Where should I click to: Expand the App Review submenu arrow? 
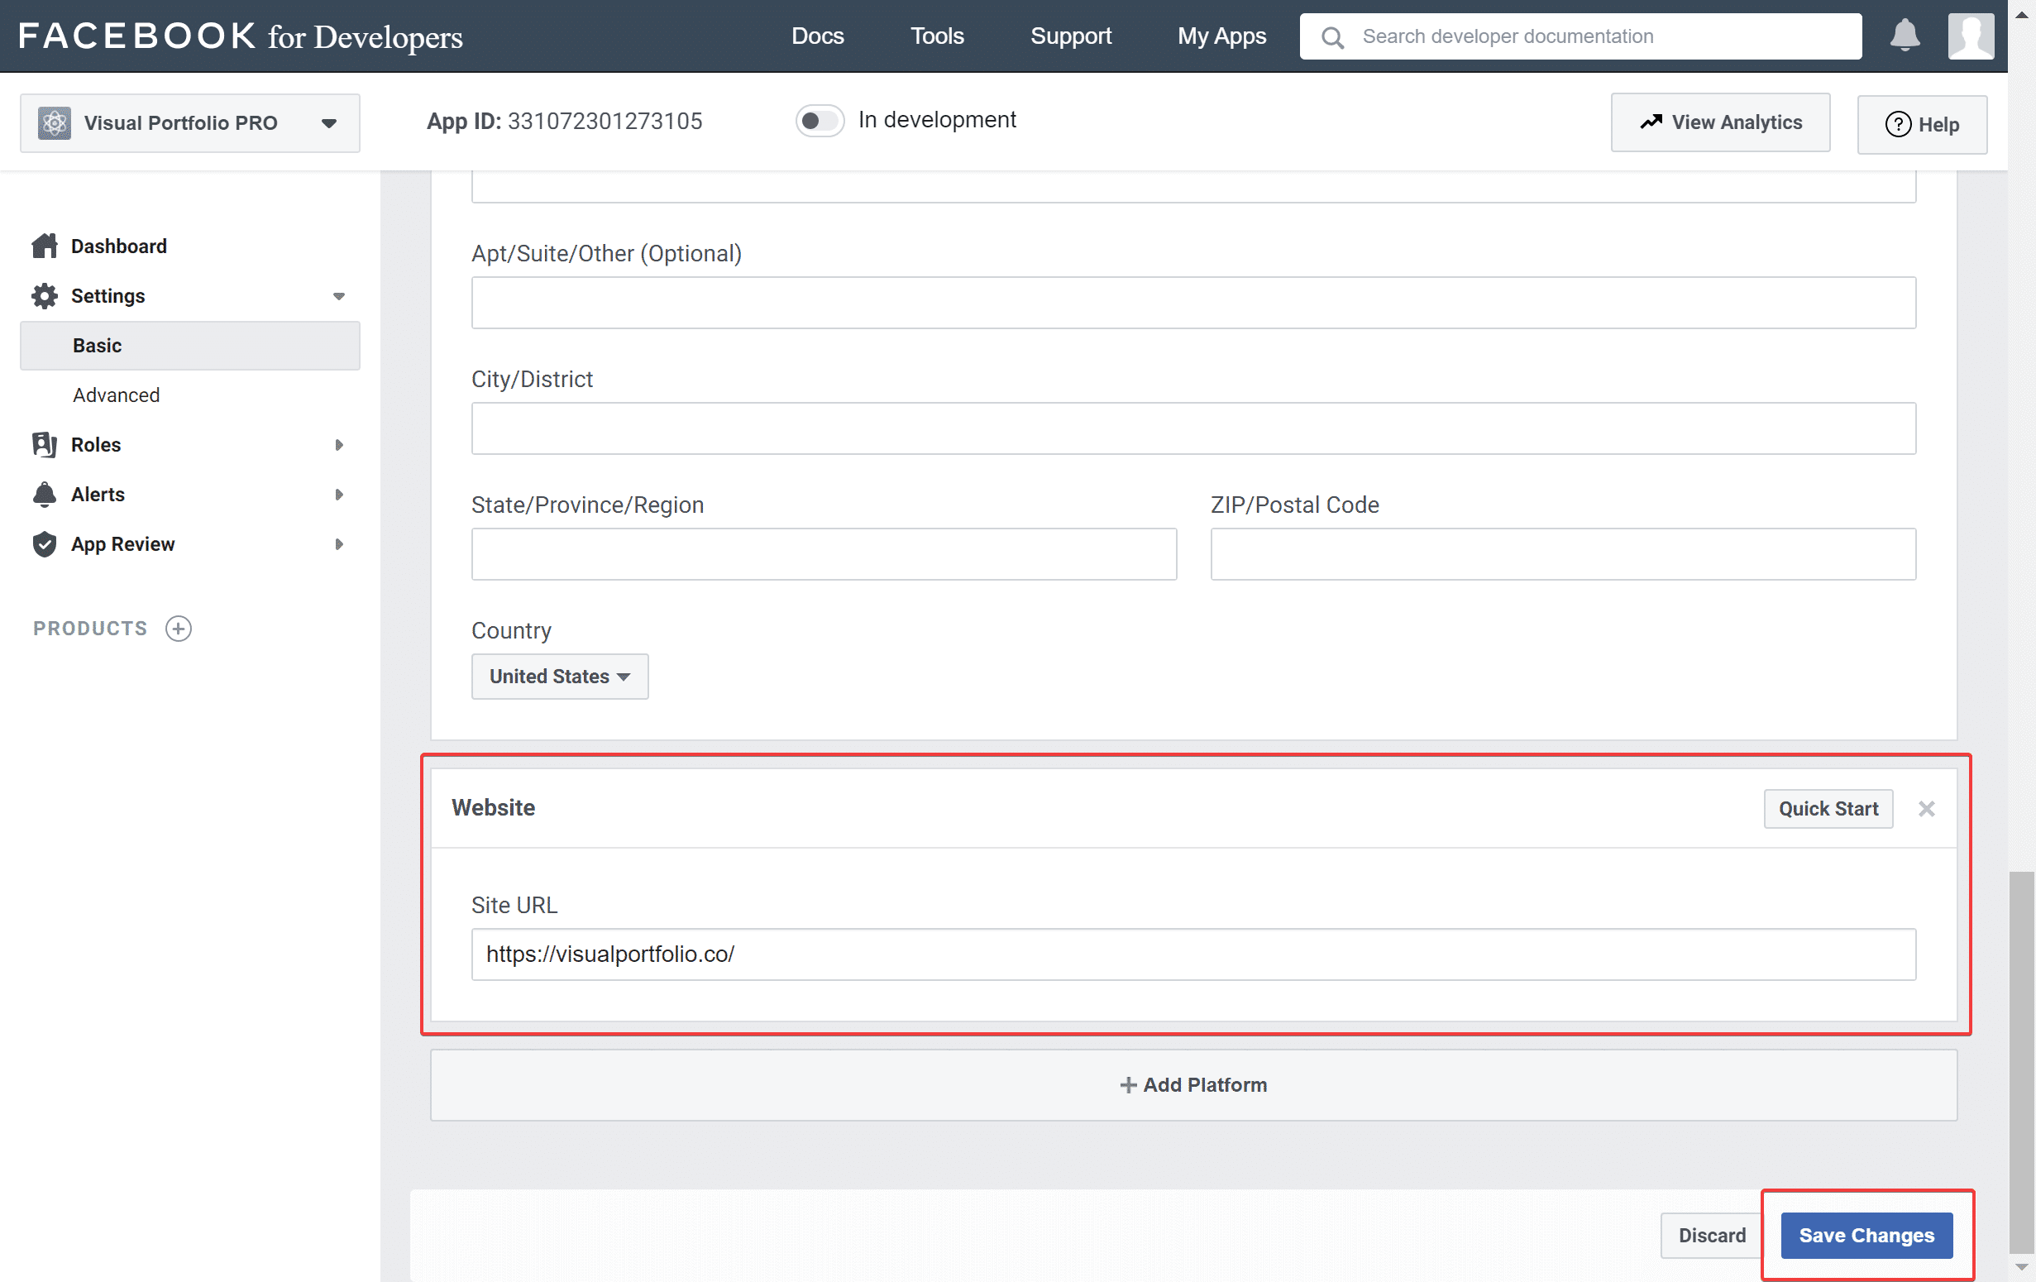[339, 544]
